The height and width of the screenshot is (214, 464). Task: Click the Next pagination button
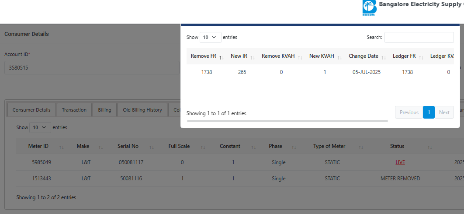click(x=444, y=112)
